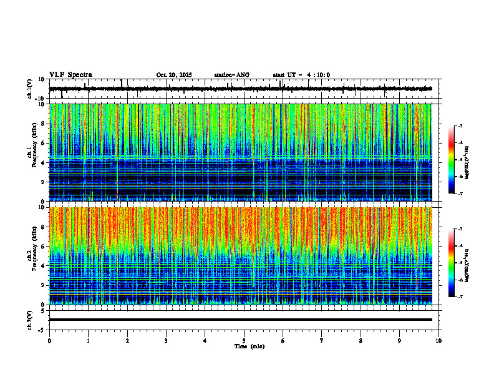Screen dimensions: 494x382
Task: Click the thick black ch.3 voltage trace
Action: click(241, 320)
